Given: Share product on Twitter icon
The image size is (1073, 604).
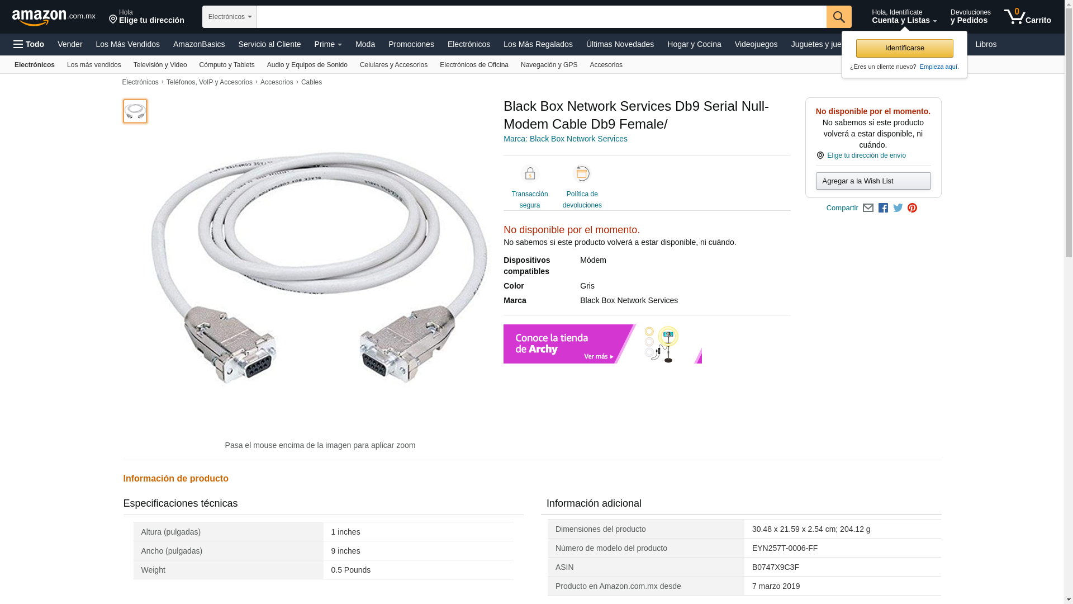Looking at the screenshot, I should 898,208.
